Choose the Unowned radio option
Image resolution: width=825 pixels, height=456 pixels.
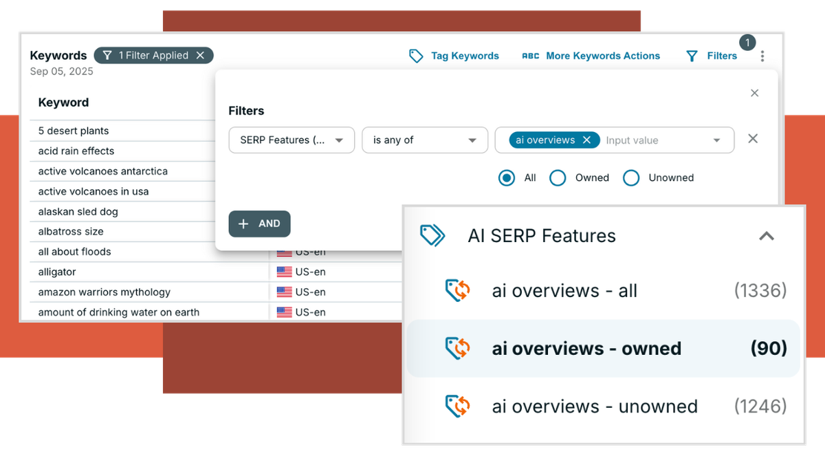click(631, 178)
